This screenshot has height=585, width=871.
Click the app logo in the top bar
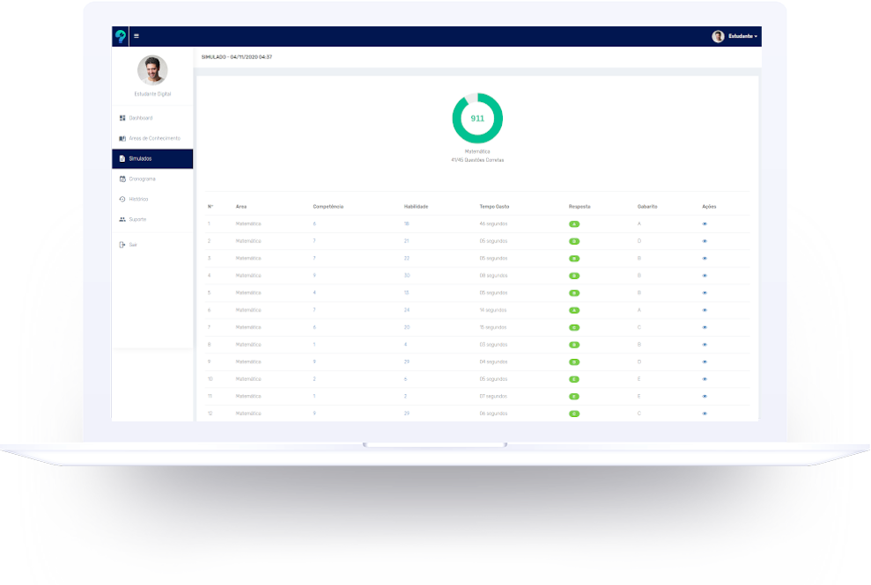point(119,33)
